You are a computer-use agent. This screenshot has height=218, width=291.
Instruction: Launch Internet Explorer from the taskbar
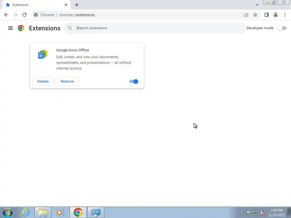25,212
